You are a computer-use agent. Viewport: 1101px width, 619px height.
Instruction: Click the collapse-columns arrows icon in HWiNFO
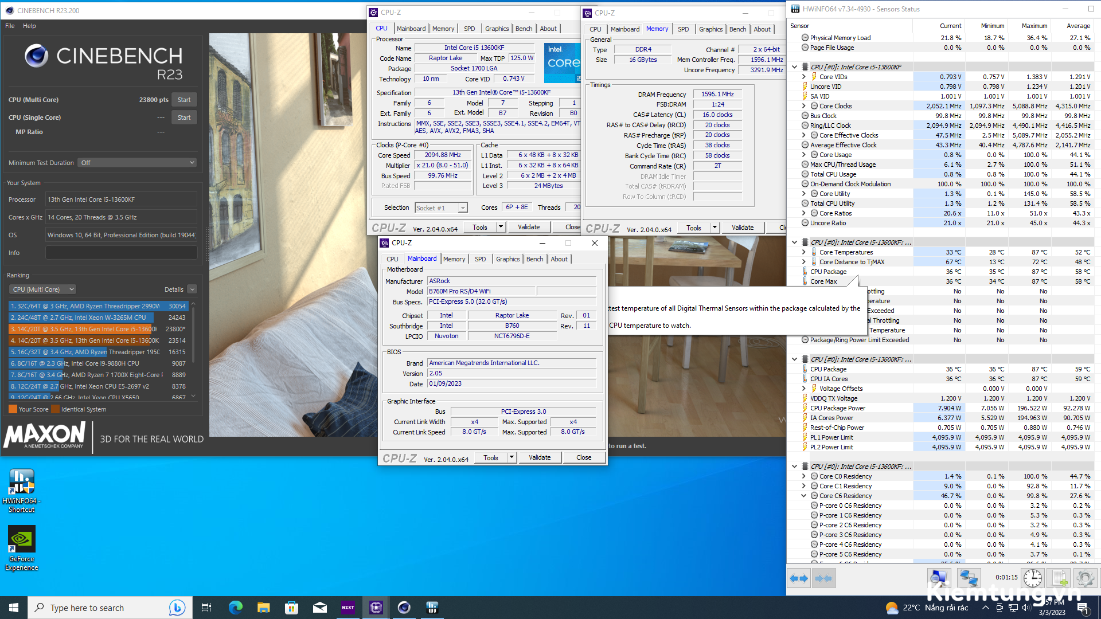coord(823,578)
